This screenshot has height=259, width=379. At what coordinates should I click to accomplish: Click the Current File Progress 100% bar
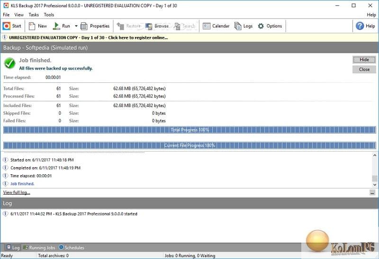[189, 145]
